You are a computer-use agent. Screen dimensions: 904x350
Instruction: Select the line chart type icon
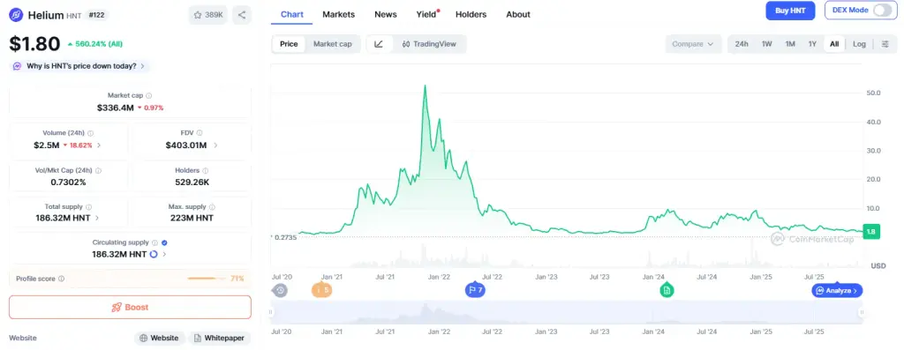[379, 44]
